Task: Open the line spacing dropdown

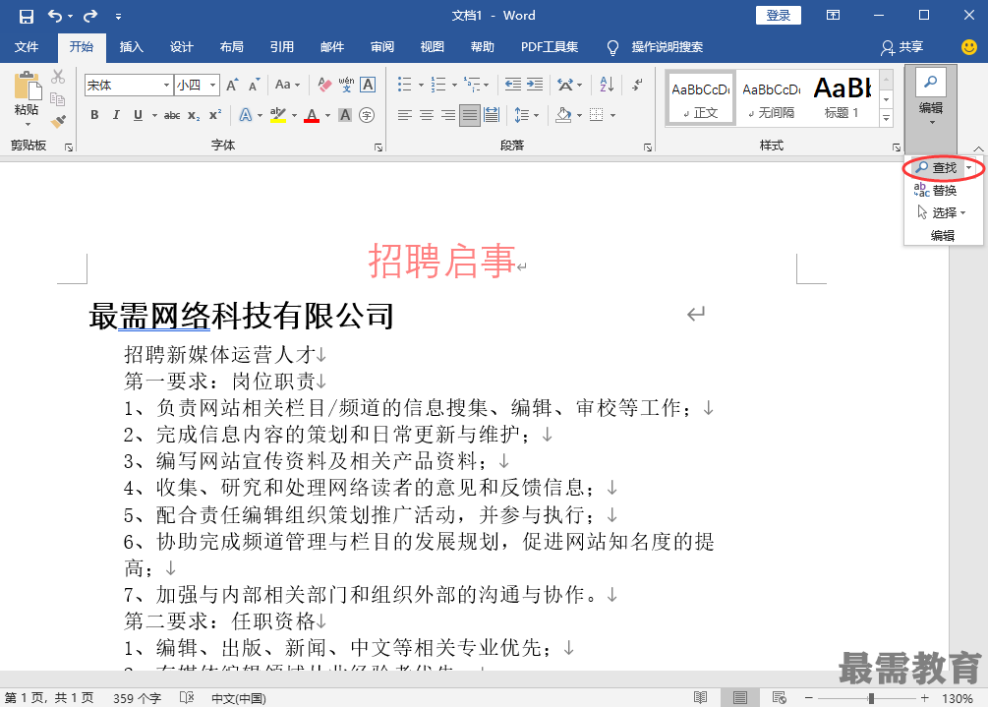Action: pos(527,115)
